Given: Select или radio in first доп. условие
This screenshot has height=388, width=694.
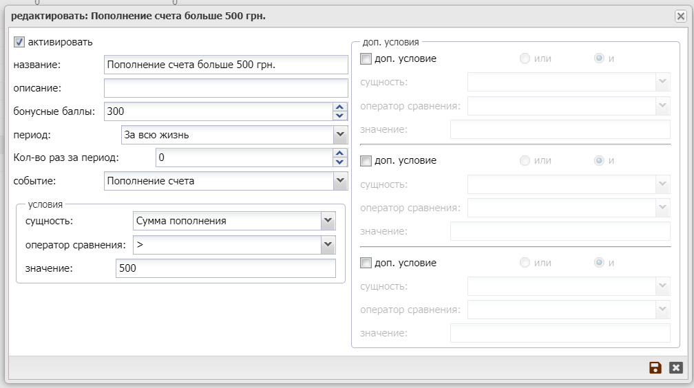Looking at the screenshot, I should pos(525,58).
